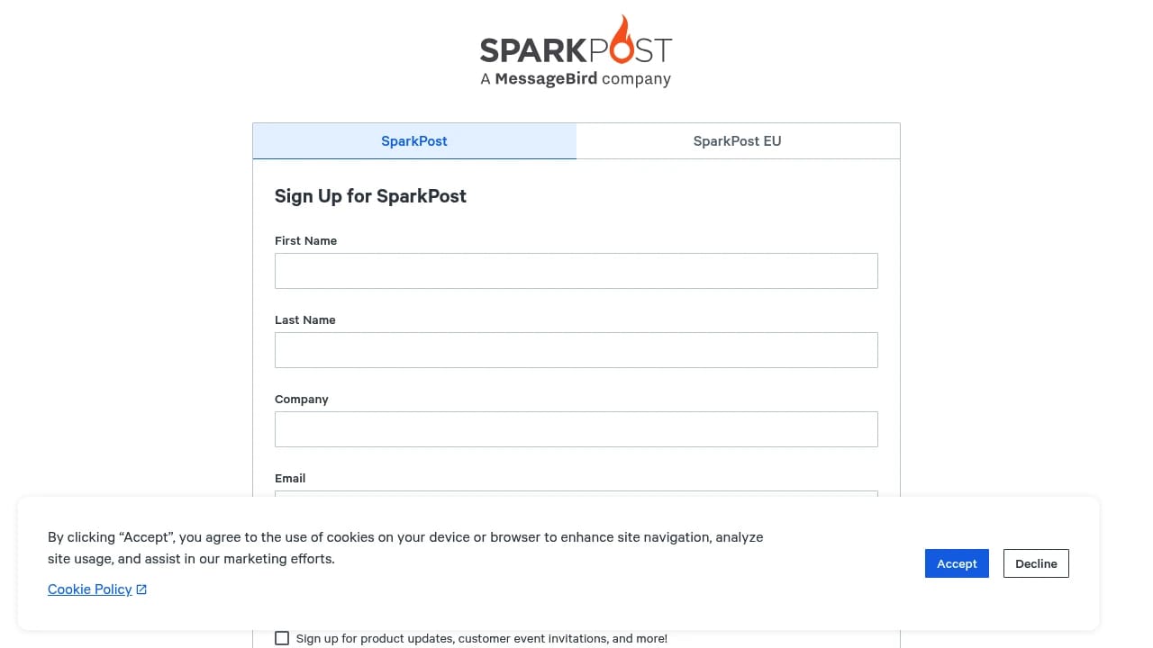Click inside the Last Name input field
The height and width of the screenshot is (648, 1153).
(576, 349)
